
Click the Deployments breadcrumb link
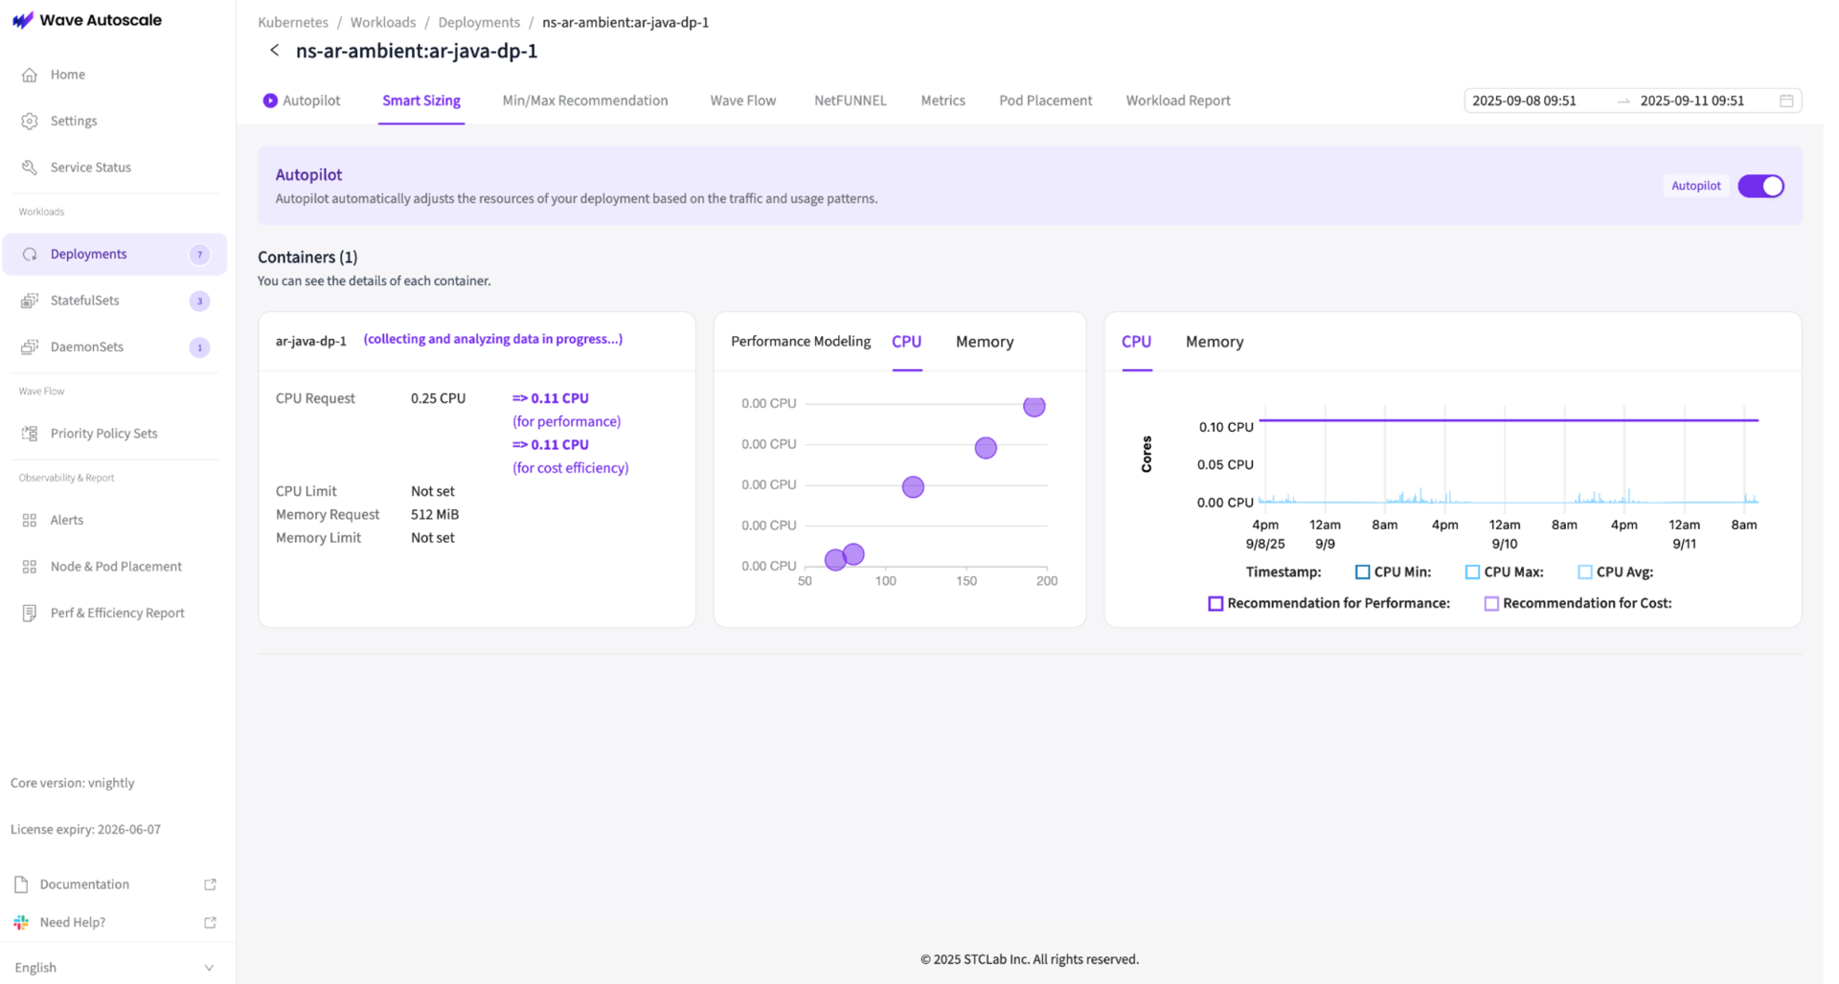pyautogui.click(x=479, y=22)
